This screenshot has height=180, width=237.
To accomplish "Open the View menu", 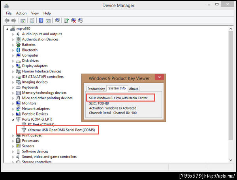I will 35,13.
